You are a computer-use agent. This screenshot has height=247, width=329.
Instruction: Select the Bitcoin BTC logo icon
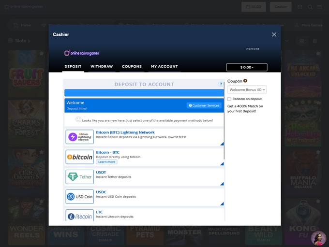(80, 157)
